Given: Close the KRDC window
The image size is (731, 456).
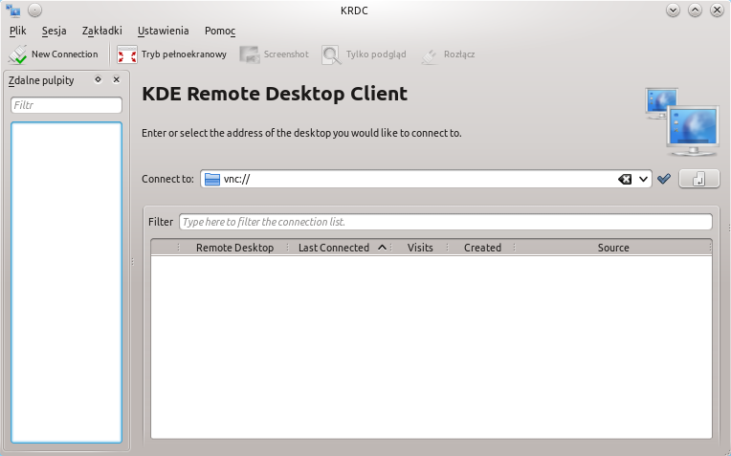Looking at the screenshot, I should coord(717,10).
